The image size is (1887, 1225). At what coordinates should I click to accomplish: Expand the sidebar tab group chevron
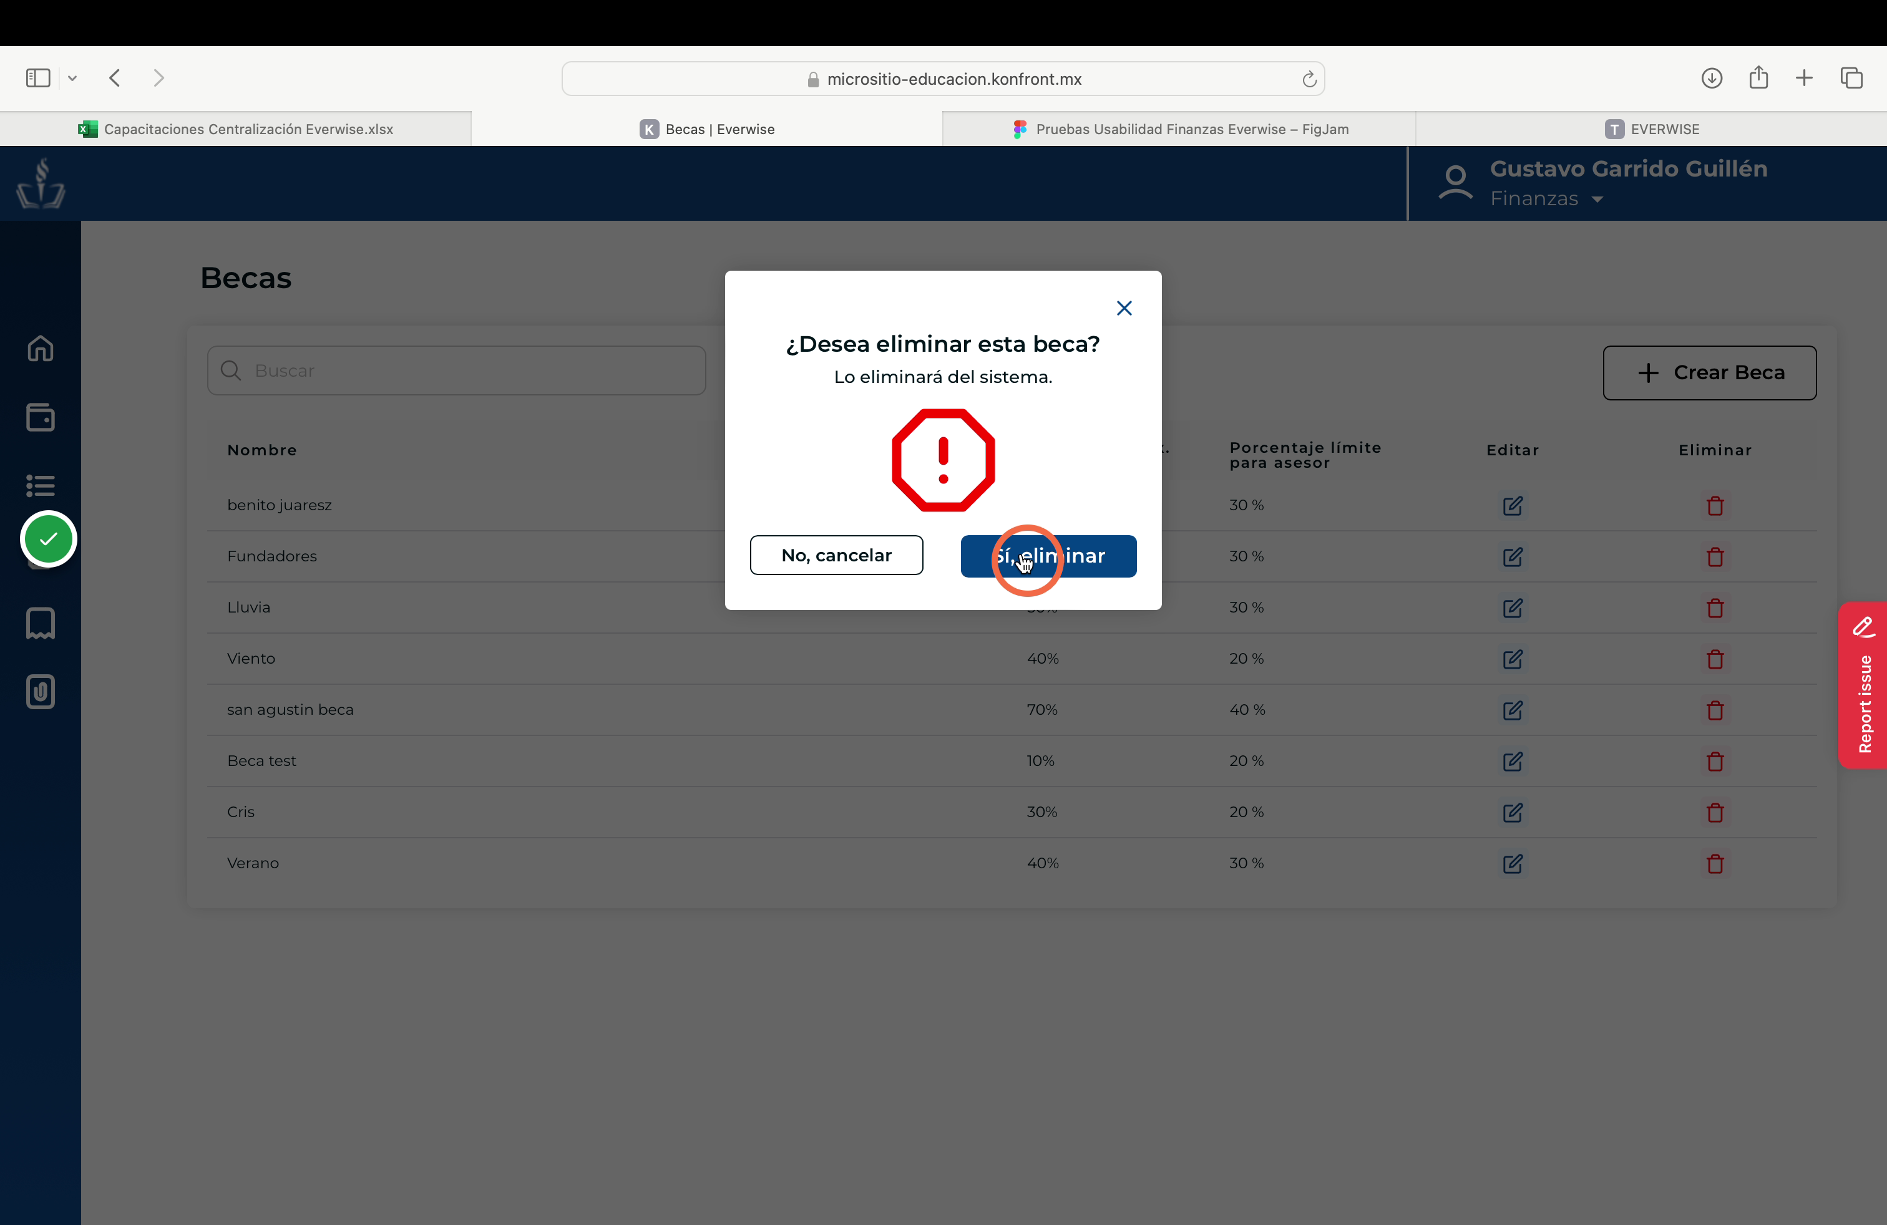[x=72, y=77]
